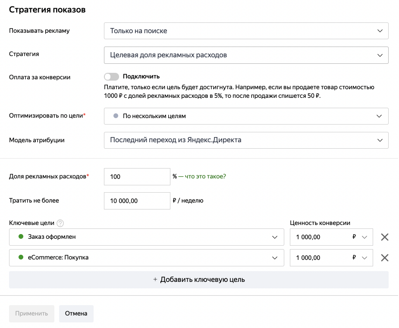Open the 'что это такое?' help link

205,177
